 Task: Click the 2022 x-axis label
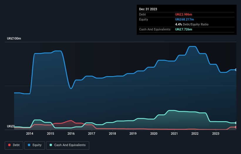pyautogui.click(x=195, y=134)
